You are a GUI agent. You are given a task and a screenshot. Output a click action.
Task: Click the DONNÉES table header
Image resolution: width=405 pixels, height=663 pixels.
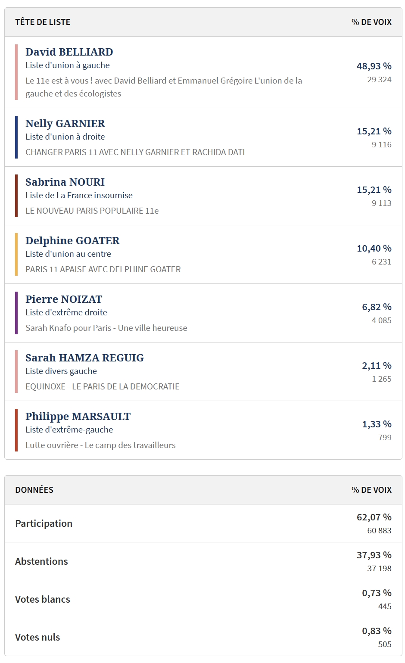pos(34,490)
